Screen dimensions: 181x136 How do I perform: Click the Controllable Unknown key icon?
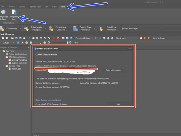tap(51, 28)
